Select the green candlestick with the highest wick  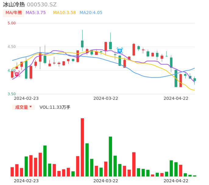[x=82, y=44]
